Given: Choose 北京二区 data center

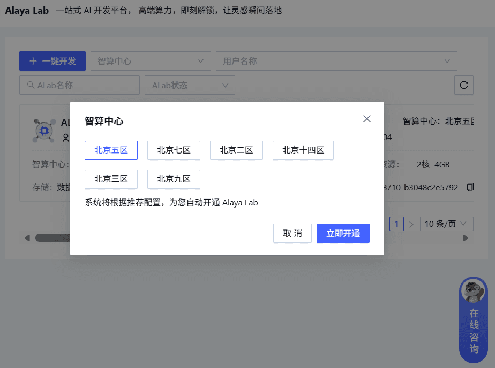Looking at the screenshot, I should [236, 150].
